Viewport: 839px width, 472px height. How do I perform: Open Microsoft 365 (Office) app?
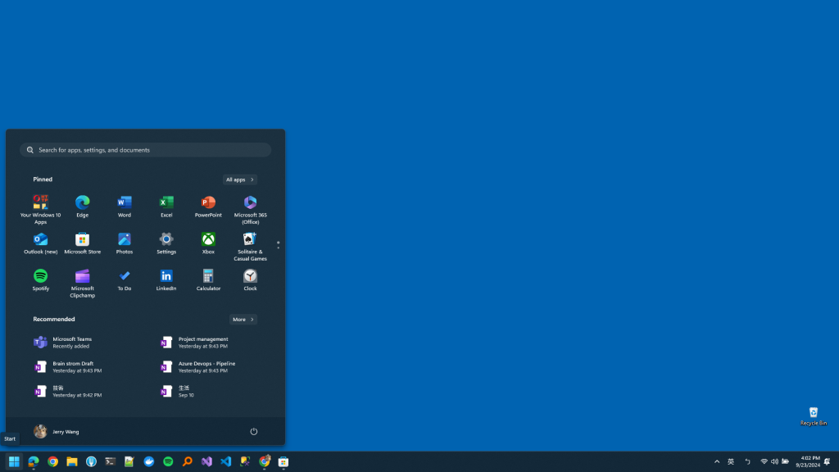click(250, 209)
